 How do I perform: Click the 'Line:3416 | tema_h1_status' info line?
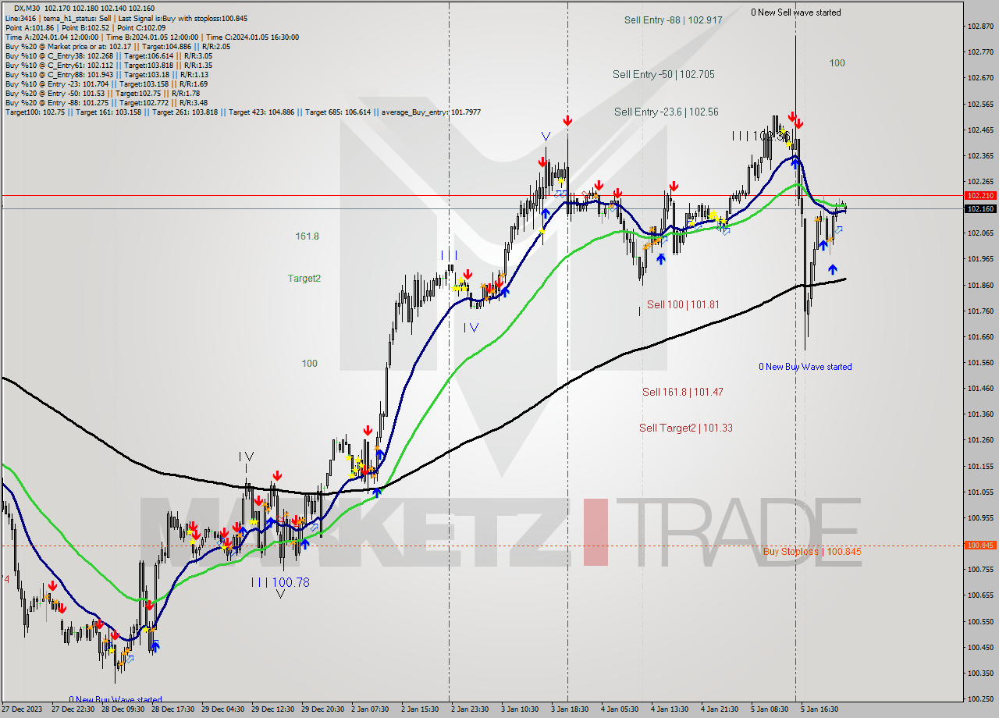pos(126,18)
